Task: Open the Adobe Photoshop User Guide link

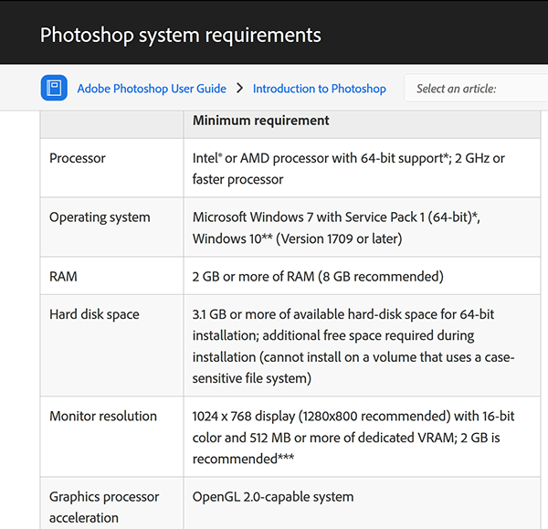Action: [x=152, y=89]
